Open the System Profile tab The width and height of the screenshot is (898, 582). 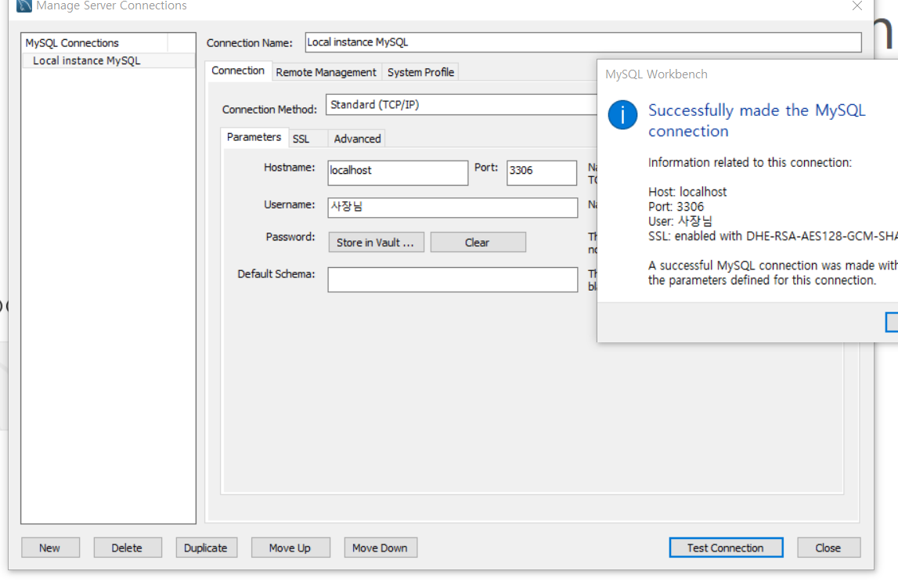pyautogui.click(x=420, y=72)
